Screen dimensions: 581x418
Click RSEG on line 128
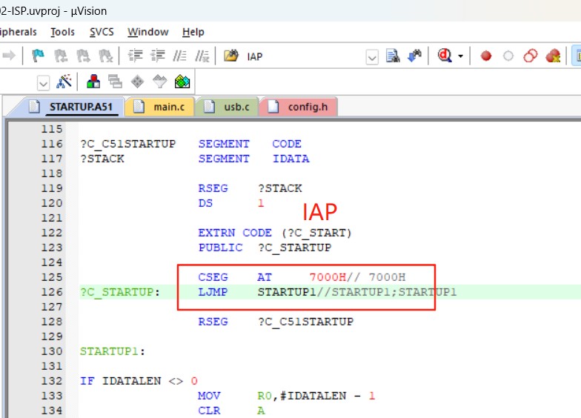point(213,322)
